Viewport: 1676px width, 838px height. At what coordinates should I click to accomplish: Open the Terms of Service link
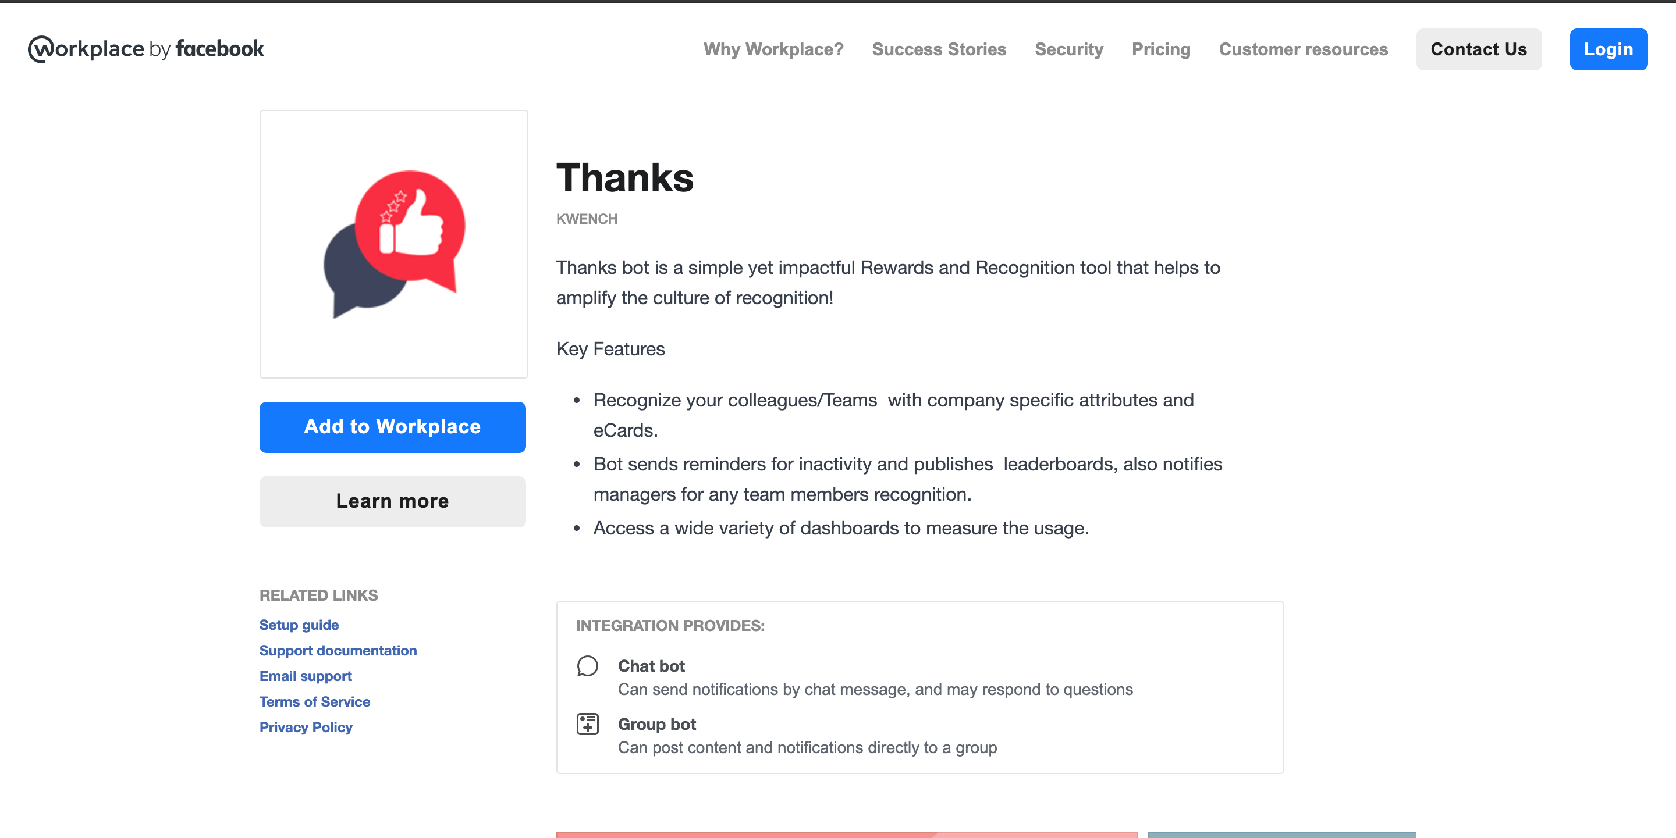tap(315, 701)
